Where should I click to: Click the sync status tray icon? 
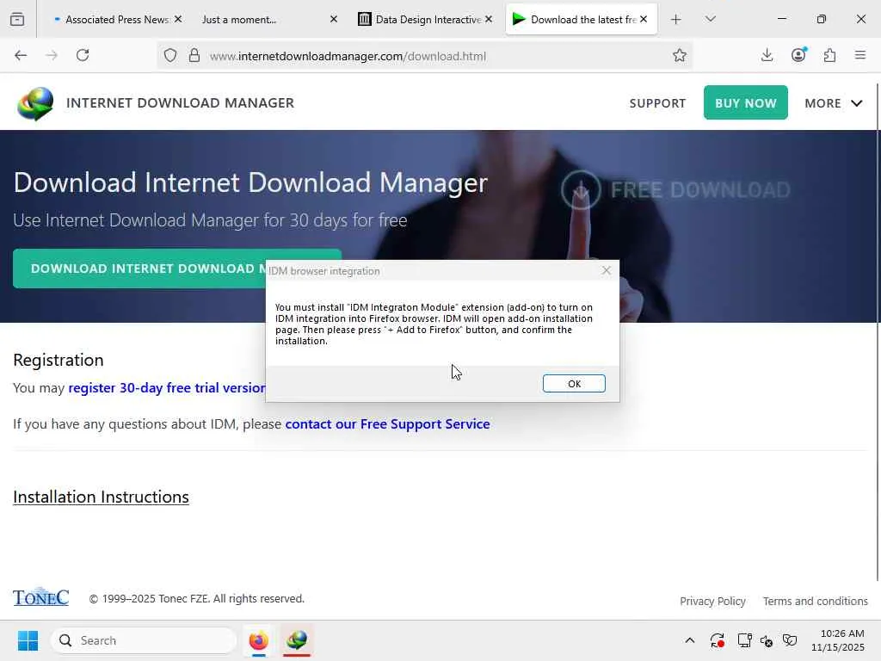tap(717, 640)
